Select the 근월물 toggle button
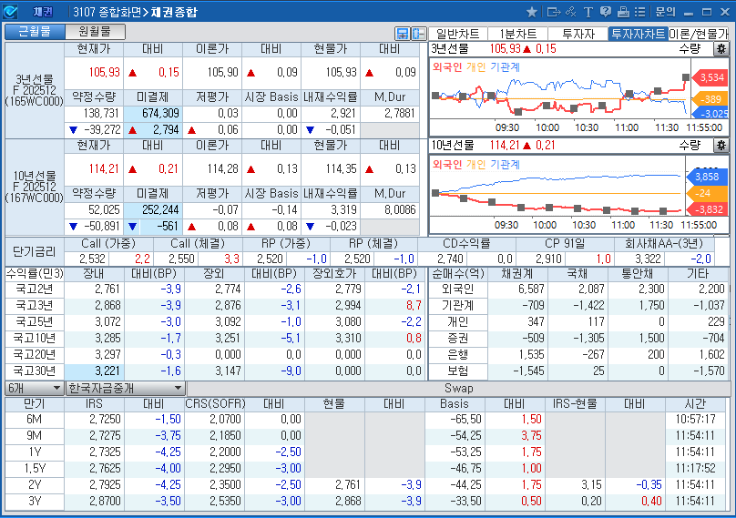This screenshot has width=736, height=518. (34, 32)
